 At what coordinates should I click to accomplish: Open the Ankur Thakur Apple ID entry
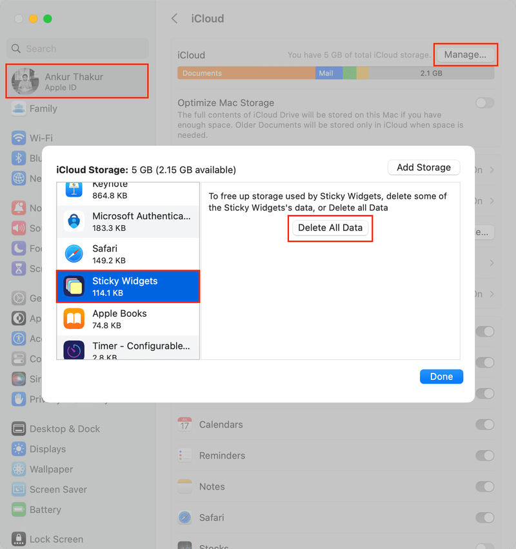point(77,81)
